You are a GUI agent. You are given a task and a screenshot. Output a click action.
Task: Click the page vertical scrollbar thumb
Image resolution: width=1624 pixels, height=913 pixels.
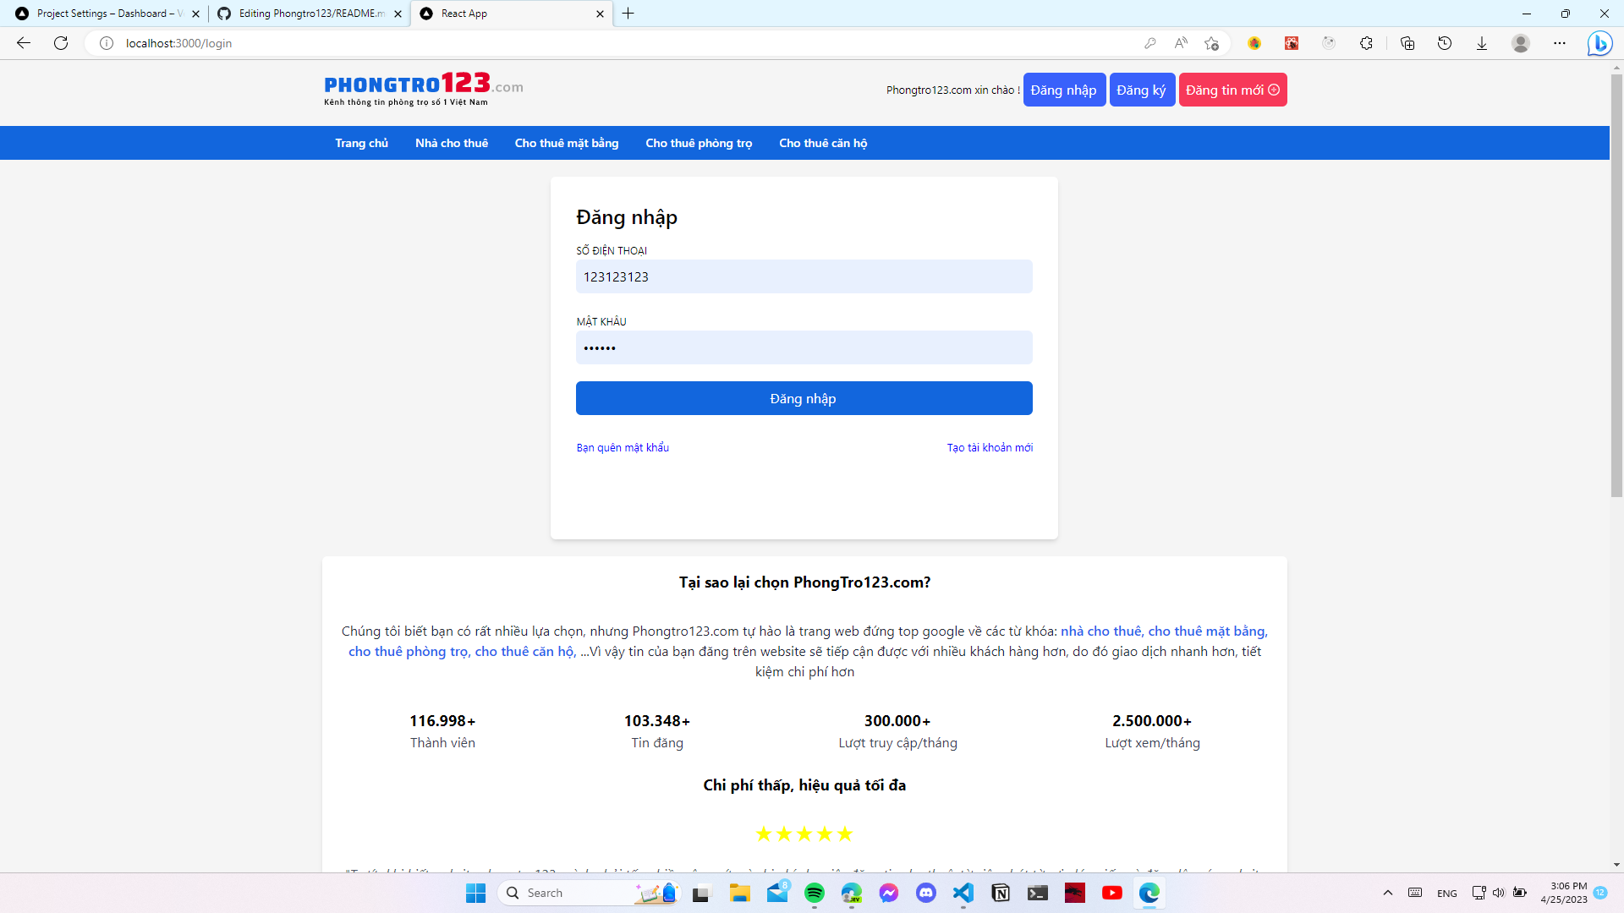pyautogui.click(x=1616, y=286)
